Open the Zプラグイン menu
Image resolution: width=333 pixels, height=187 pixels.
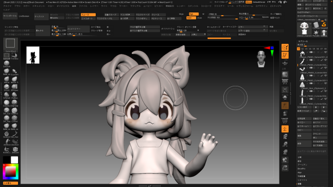261,6
